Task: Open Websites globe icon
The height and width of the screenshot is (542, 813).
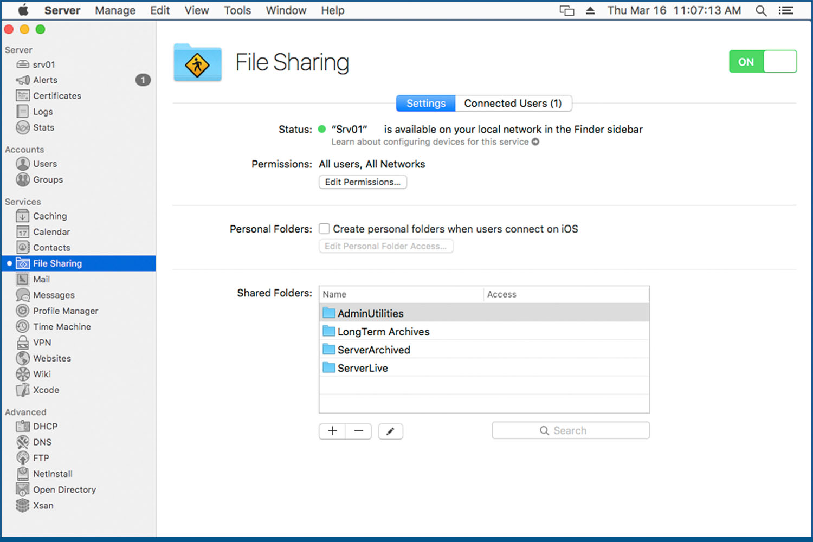Action: click(23, 358)
